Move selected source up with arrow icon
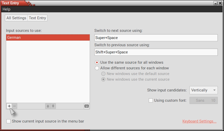Viewport: 224px width, 131px height. (48, 106)
